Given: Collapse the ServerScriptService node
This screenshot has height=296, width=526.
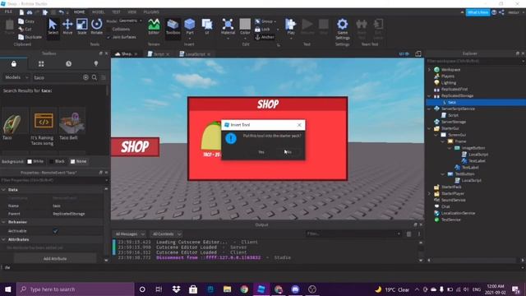Looking at the screenshot, I should 429,109.
